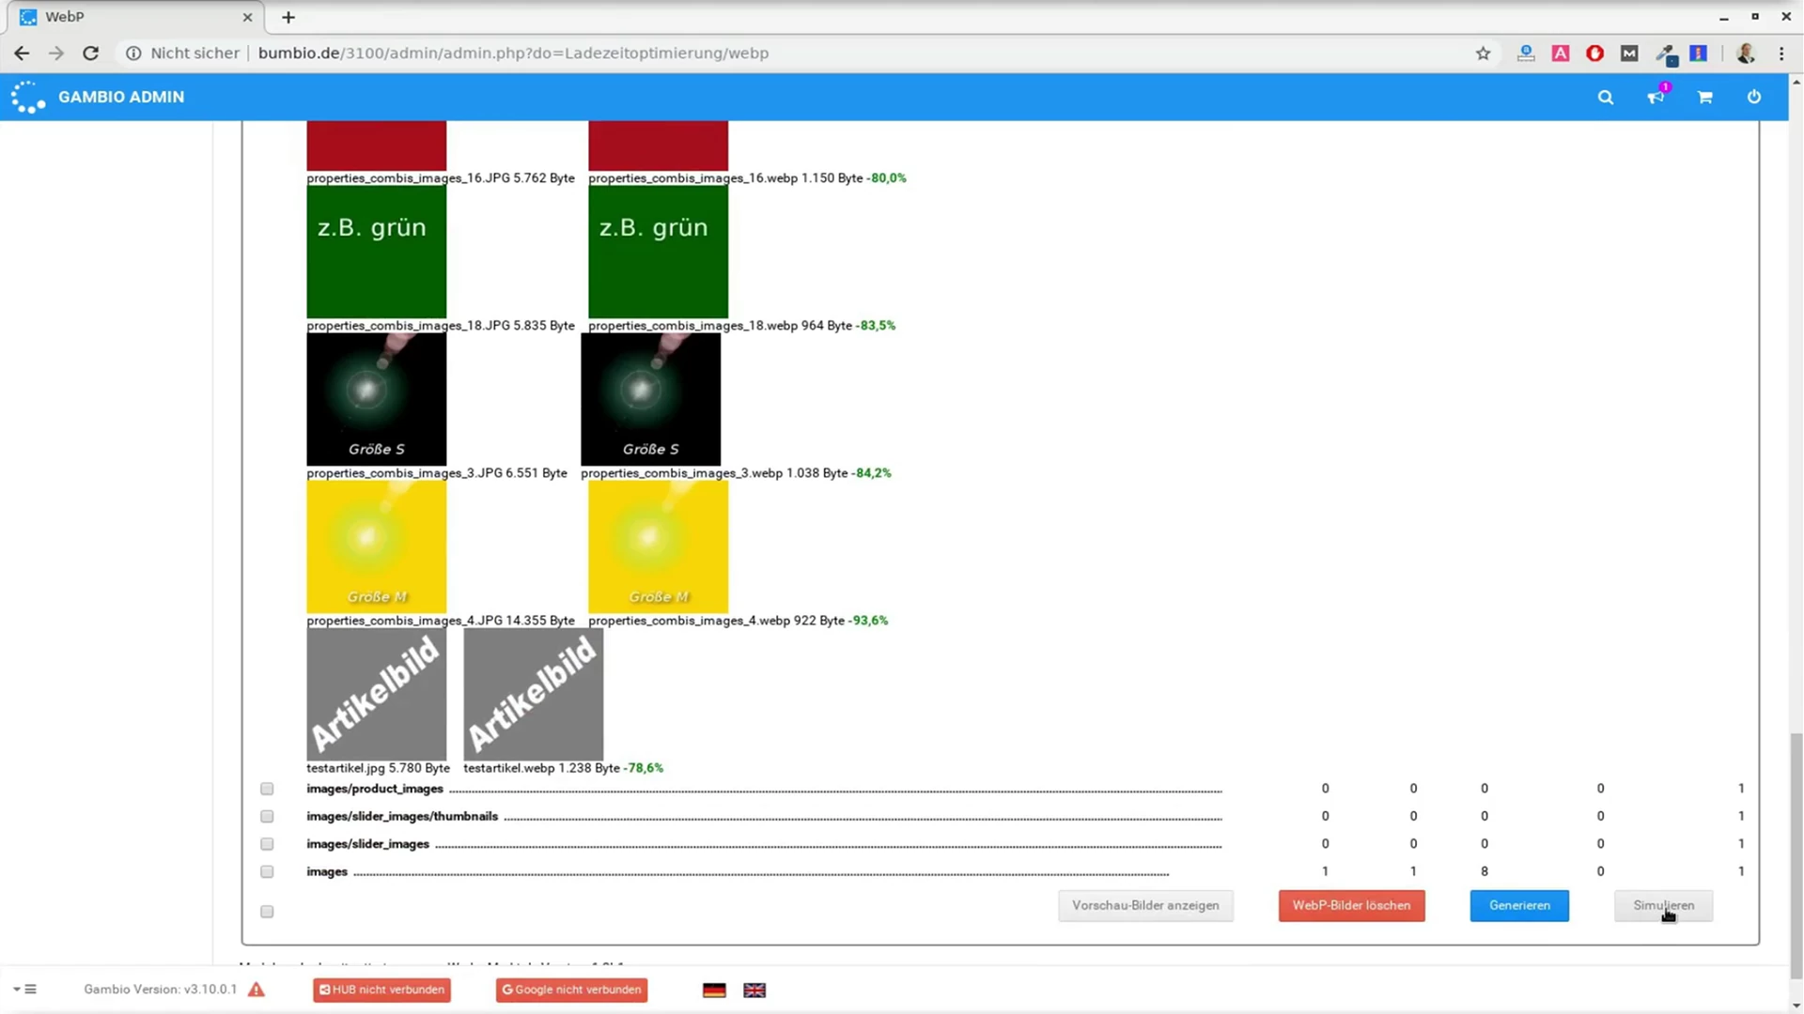
Task: Check the images/product_images checkbox
Action: [x=267, y=789]
